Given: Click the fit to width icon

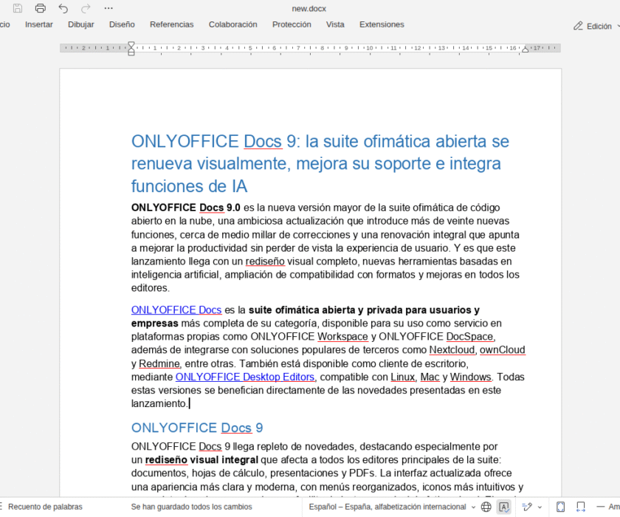Looking at the screenshot, I should 580,507.
